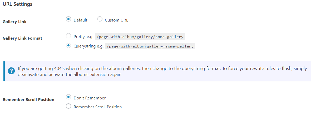Click the 'Custom URL' option label text
This screenshot has height=117, width=311.
(116, 20)
